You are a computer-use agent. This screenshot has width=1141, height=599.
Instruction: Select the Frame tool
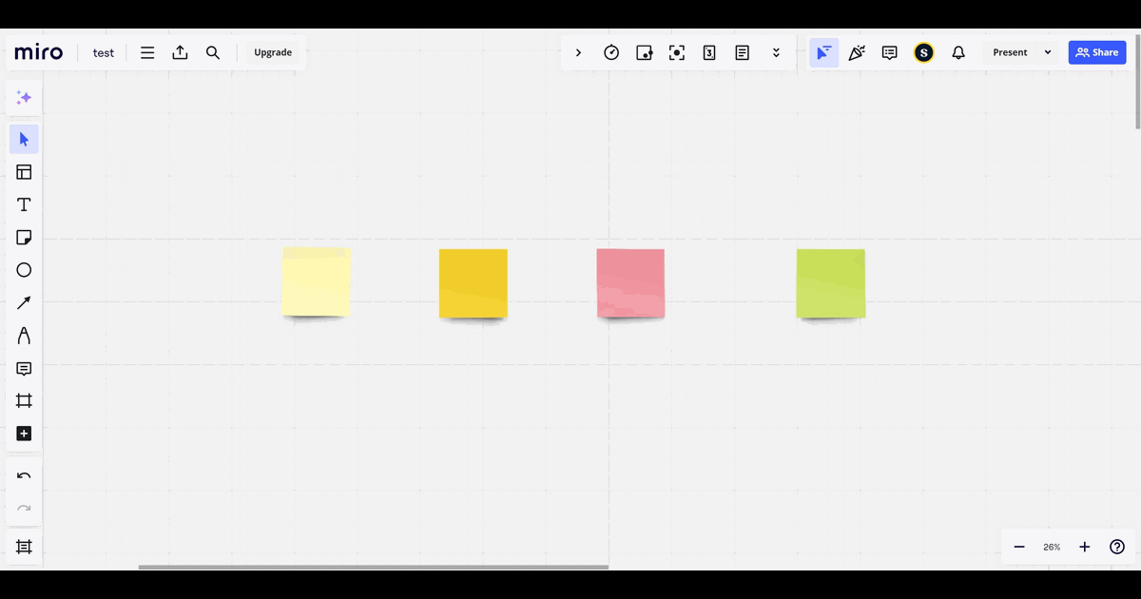click(x=25, y=401)
